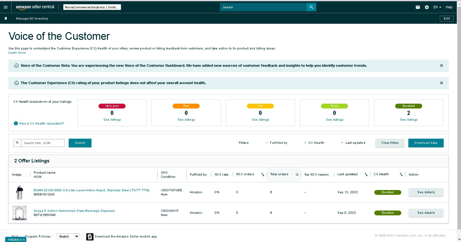The width and height of the screenshot is (461, 242).
Task: Open Acopa 5 Gallon Beverage Dispenser link
Action: (x=74, y=211)
